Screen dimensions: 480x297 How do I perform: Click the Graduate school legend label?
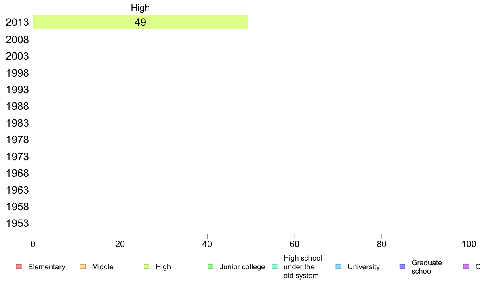pyautogui.click(x=426, y=267)
